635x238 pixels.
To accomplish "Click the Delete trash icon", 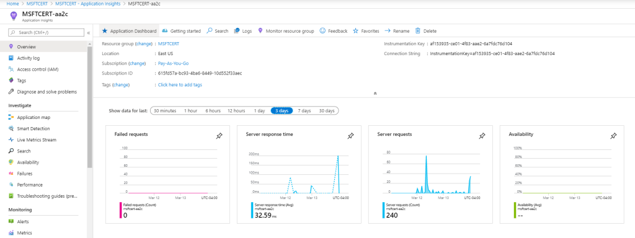I will pyautogui.click(x=418, y=31).
